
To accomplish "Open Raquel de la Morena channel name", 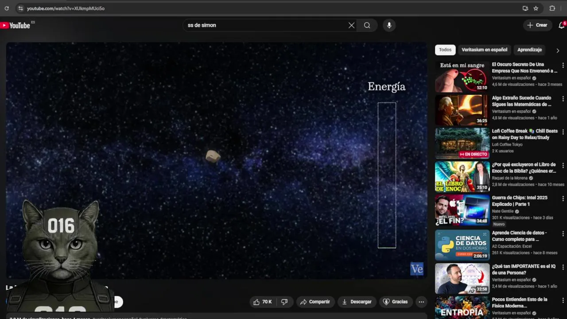I will pyautogui.click(x=509, y=178).
